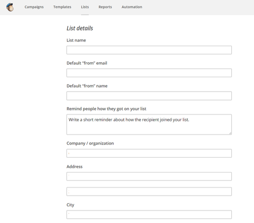Switch to the Automation section
Image resolution: width=254 pixels, height=223 pixels.
(x=132, y=7)
